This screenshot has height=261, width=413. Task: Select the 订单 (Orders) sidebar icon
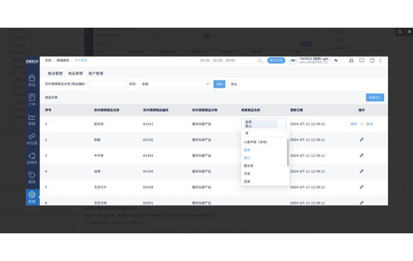coord(32,99)
